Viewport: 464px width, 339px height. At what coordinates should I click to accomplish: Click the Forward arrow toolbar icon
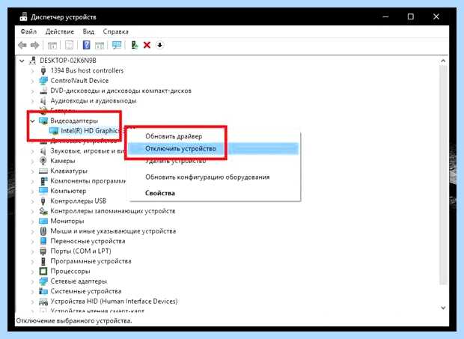tap(35, 45)
